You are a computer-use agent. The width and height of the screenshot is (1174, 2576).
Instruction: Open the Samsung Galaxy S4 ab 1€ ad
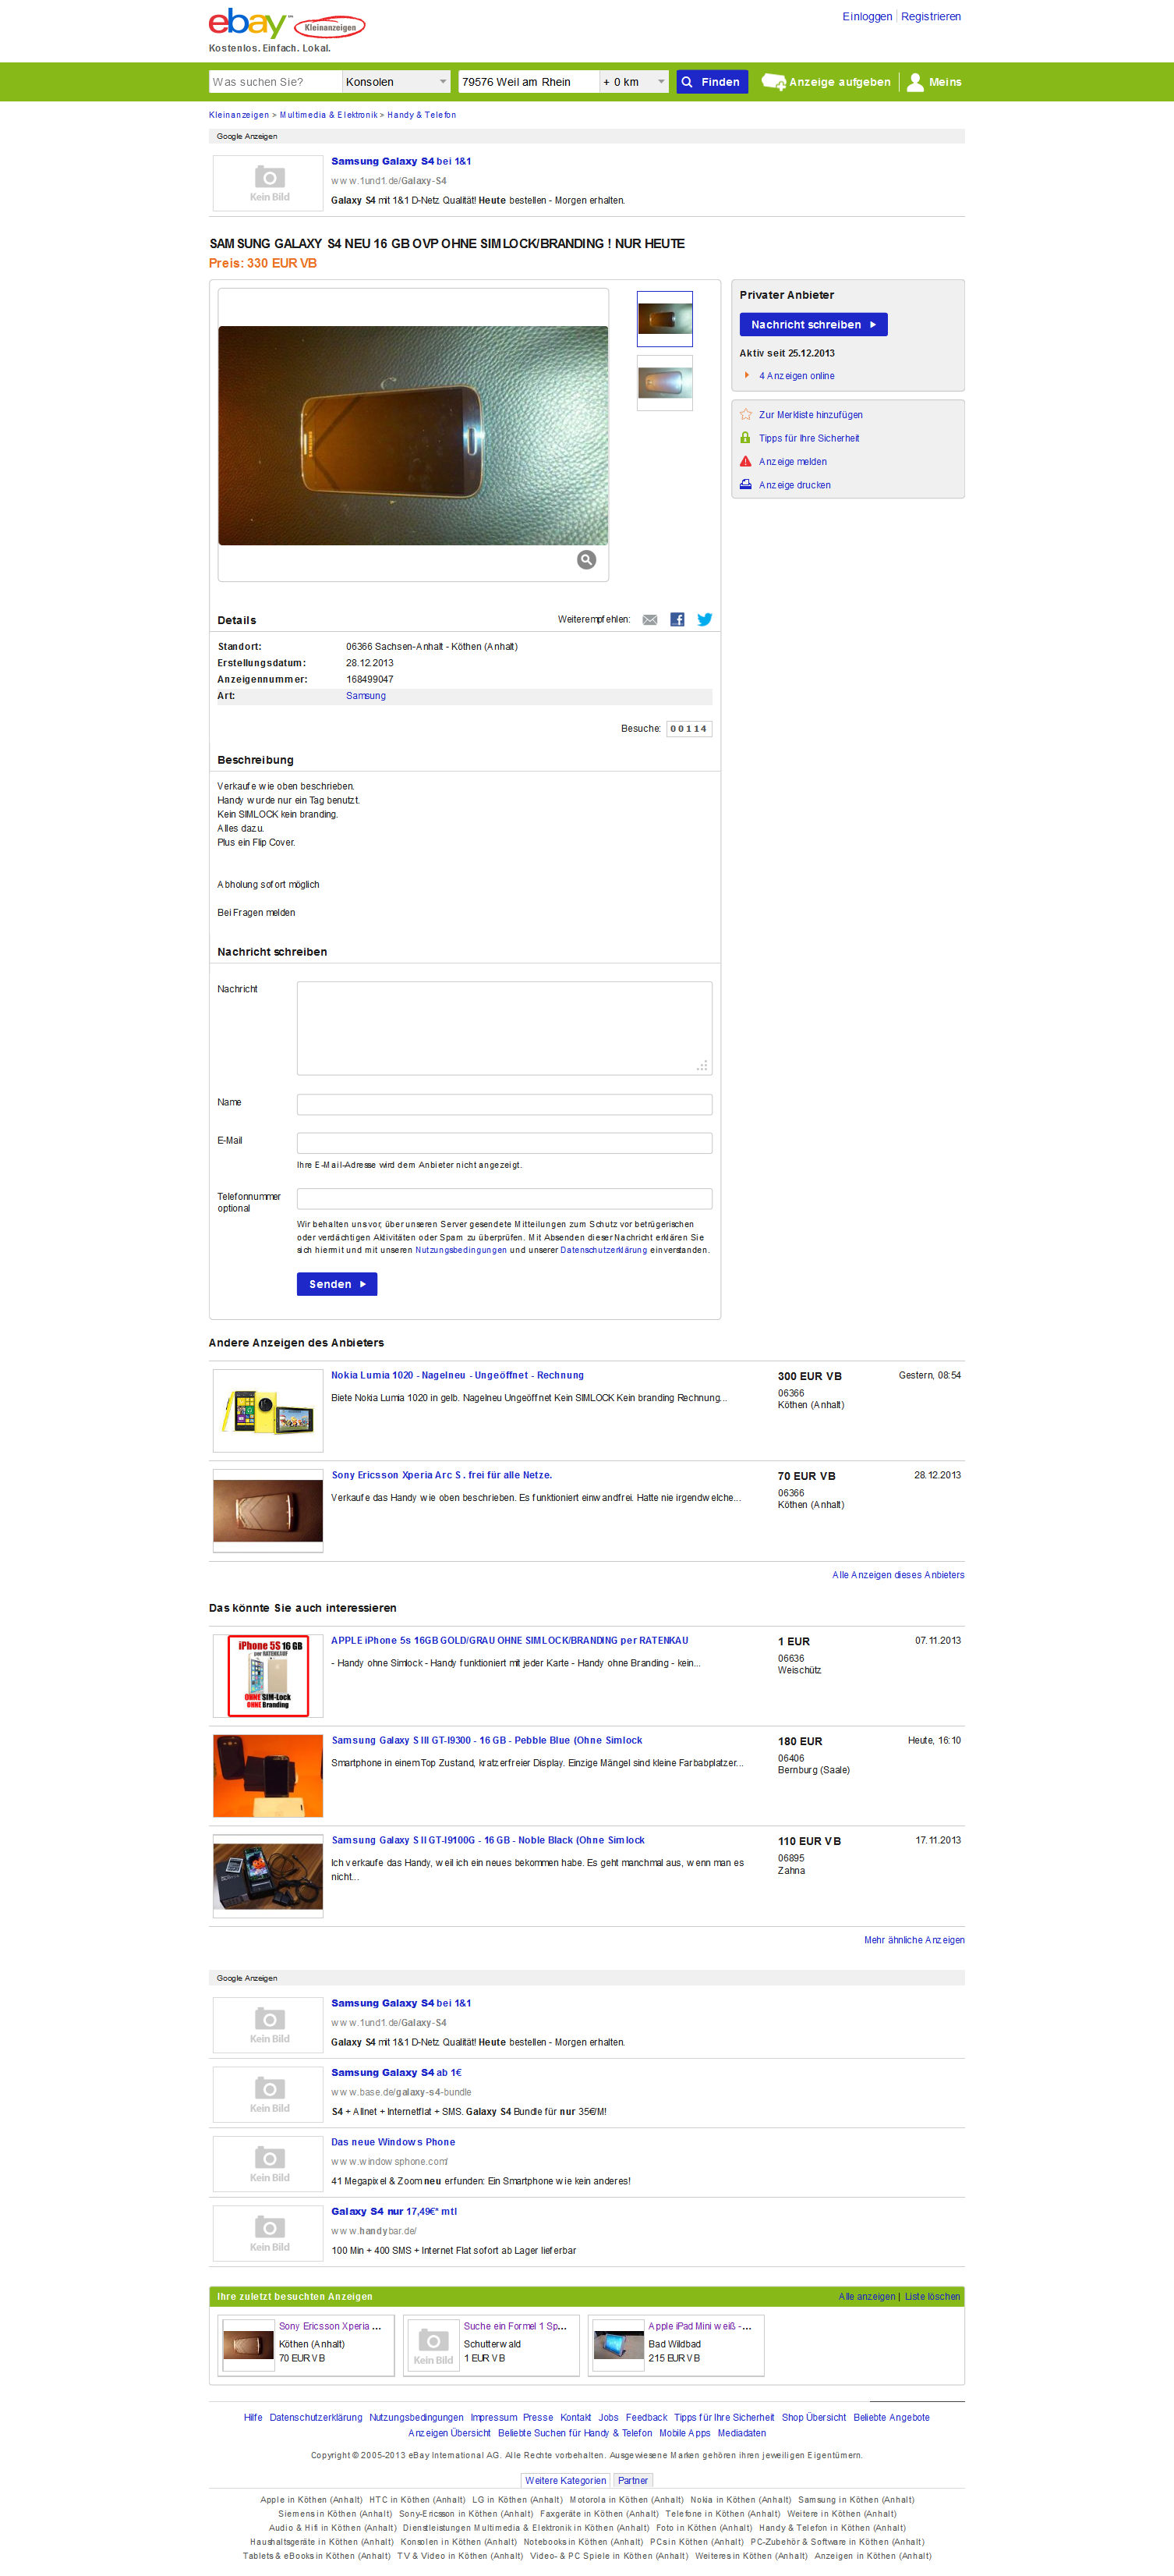[x=397, y=2073]
